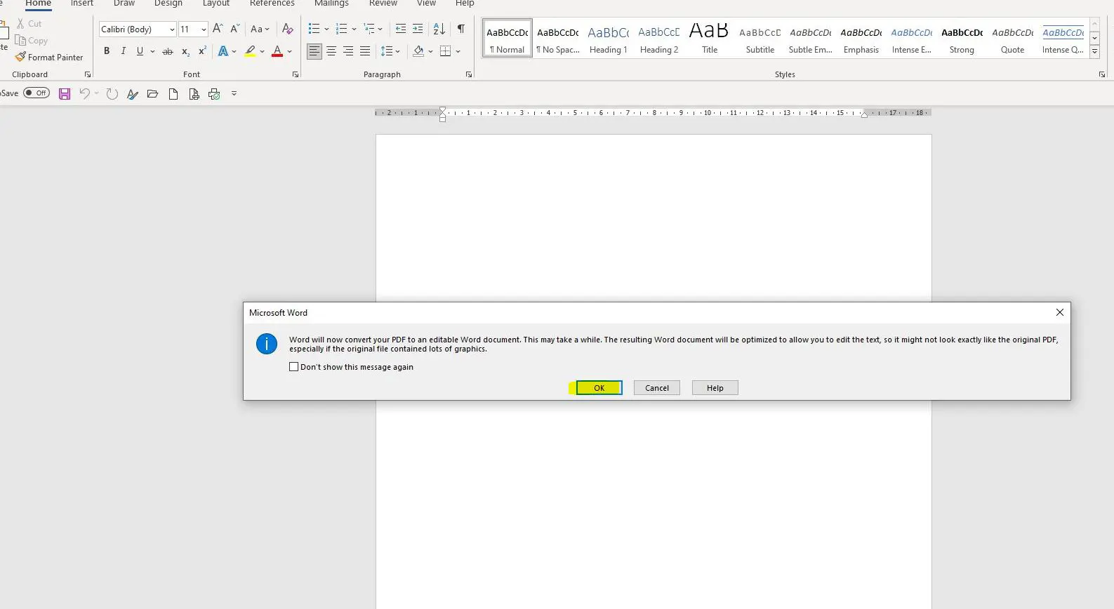Customize Quick Access Toolbar dropdown
The image size is (1114, 609).
234,93
